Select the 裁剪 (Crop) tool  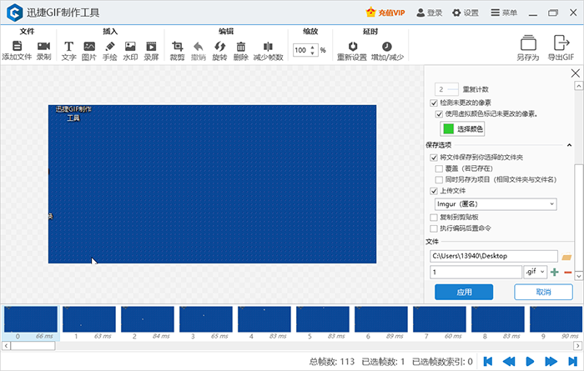pos(177,47)
